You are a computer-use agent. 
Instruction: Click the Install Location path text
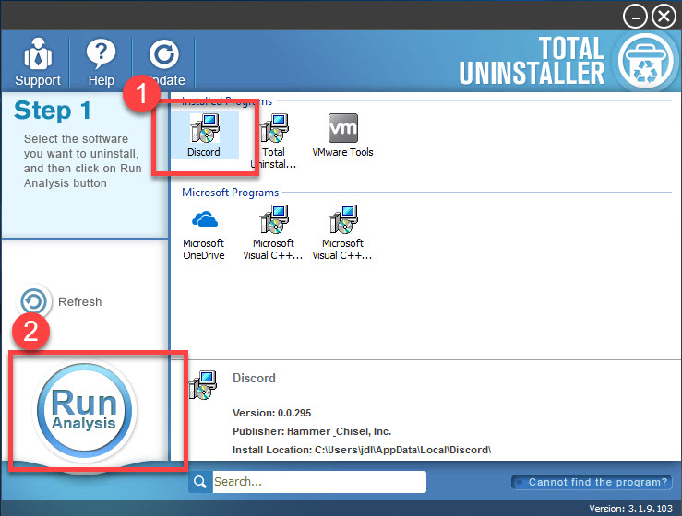click(x=362, y=450)
